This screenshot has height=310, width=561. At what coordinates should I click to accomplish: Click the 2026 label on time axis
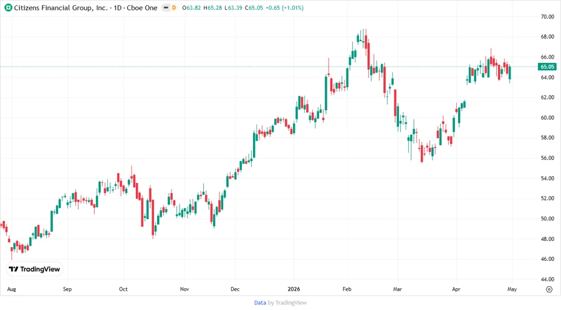294,289
